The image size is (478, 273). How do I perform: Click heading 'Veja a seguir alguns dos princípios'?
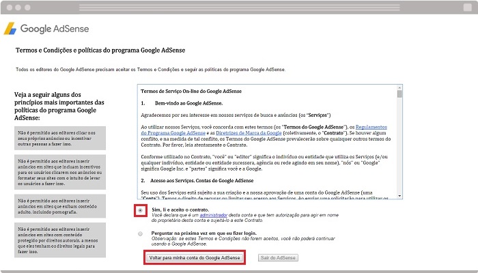point(59,106)
